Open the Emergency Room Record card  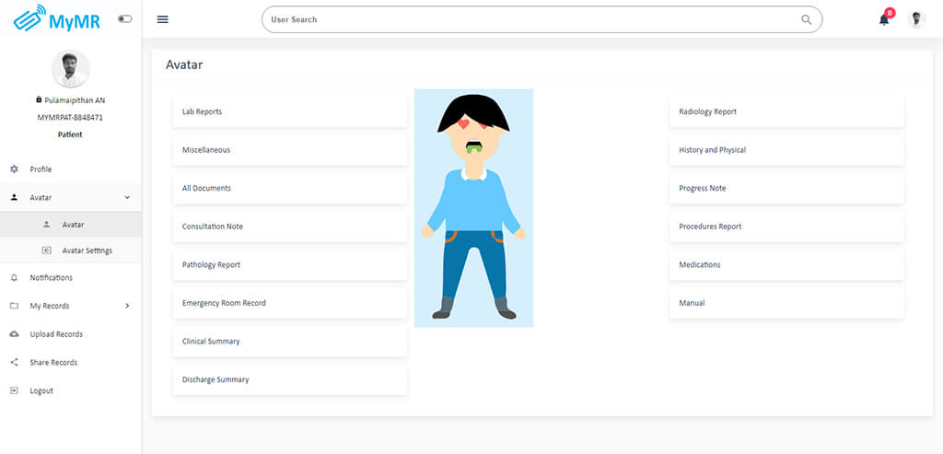290,303
